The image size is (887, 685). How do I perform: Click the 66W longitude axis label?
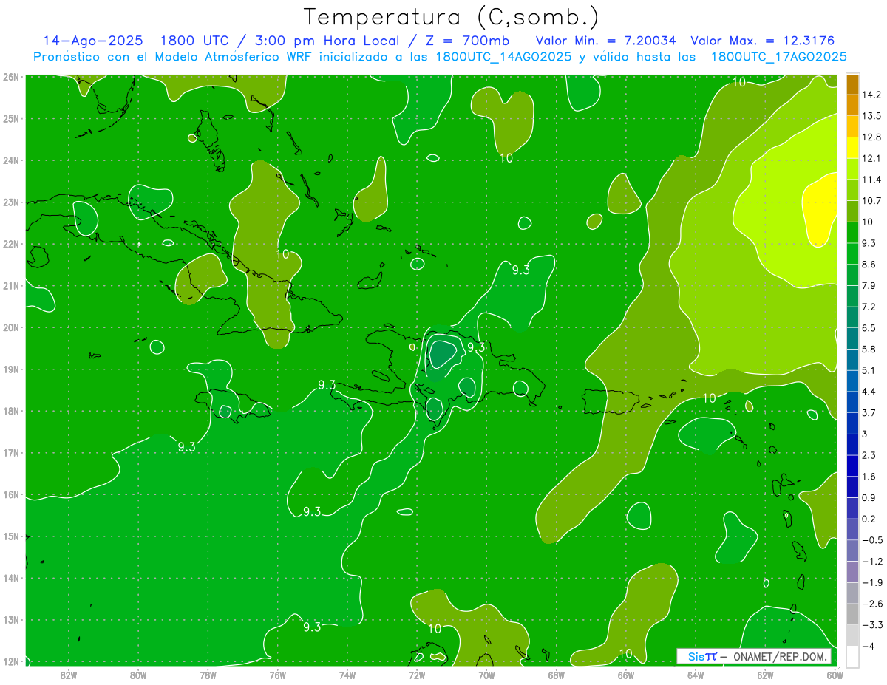point(625,675)
